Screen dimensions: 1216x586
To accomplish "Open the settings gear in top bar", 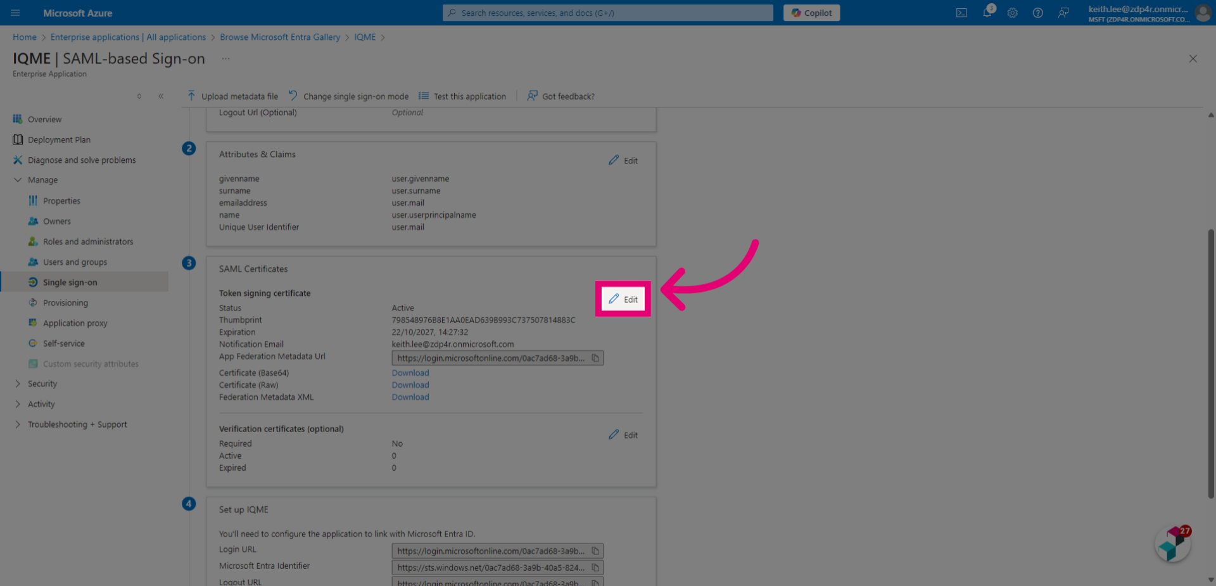I will (1013, 13).
